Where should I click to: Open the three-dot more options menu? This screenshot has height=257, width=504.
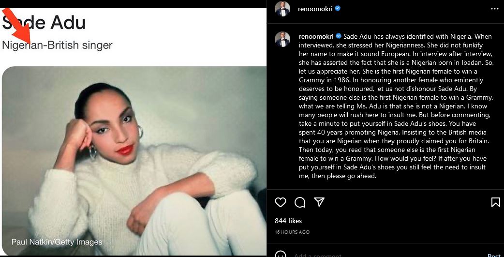coord(494,9)
